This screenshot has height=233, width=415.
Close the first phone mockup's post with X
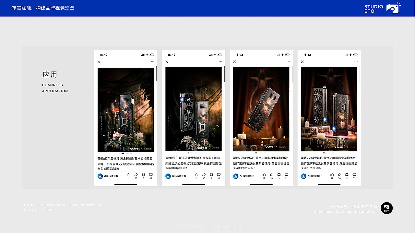(x=99, y=62)
